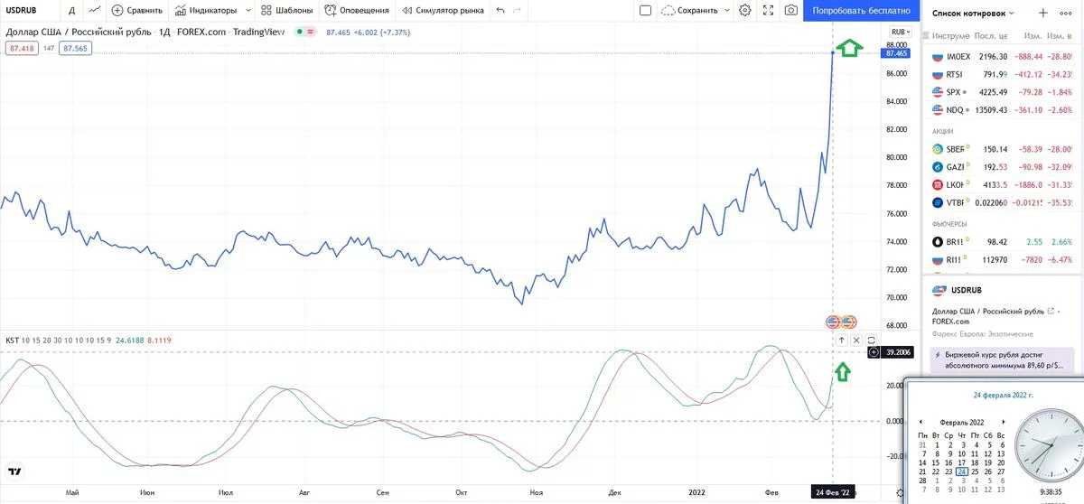Move KST pane up with arrow
The height and width of the screenshot is (504, 1084).
(x=841, y=340)
